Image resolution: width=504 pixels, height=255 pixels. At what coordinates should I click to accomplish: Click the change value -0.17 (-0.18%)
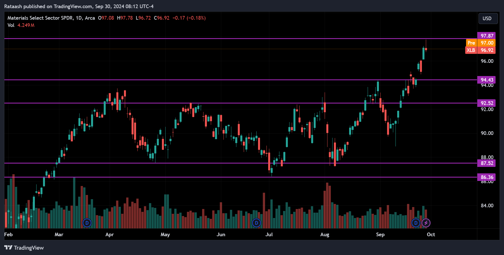click(x=189, y=18)
